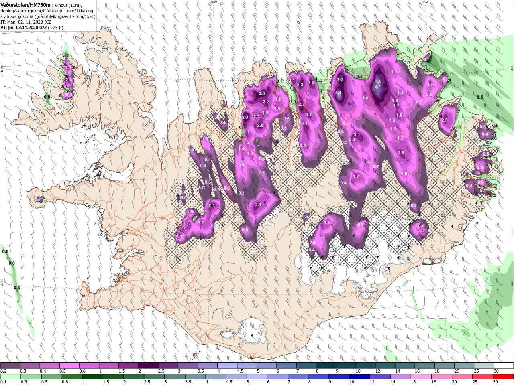Click the bright pink snow swatch between 0.5 and 0.8
Viewport: 514px width, 385px height.
click(69, 365)
